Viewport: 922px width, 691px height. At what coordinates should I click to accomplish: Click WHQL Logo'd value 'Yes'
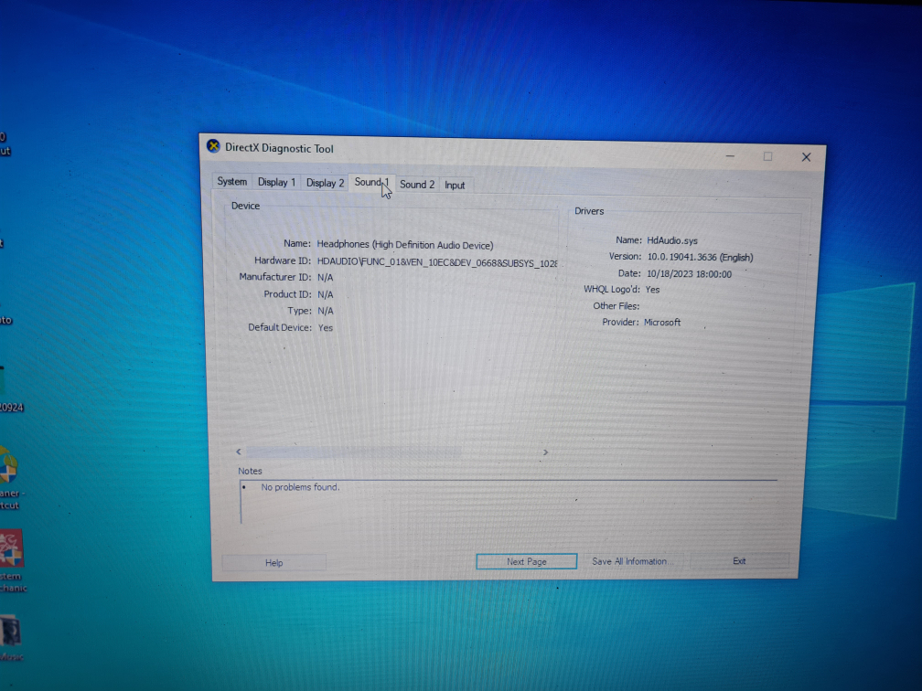(x=653, y=290)
